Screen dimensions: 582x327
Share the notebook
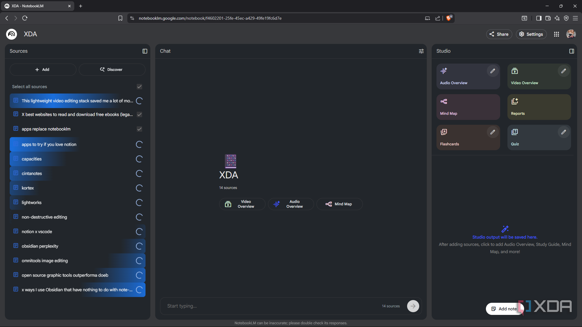click(499, 34)
